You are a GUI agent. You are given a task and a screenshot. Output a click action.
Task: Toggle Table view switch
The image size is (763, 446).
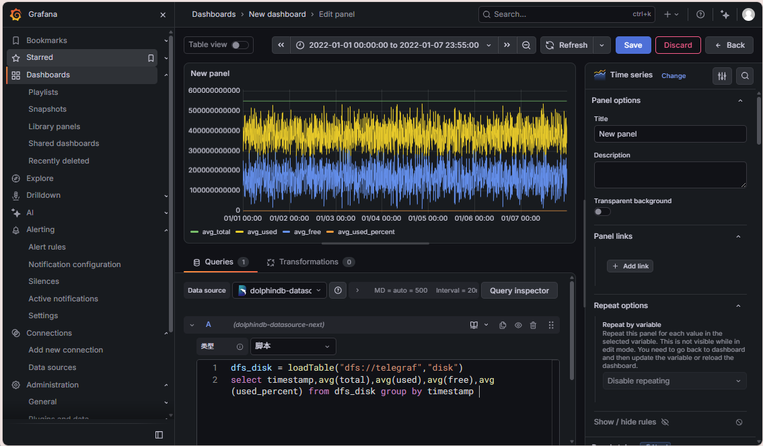click(x=240, y=45)
